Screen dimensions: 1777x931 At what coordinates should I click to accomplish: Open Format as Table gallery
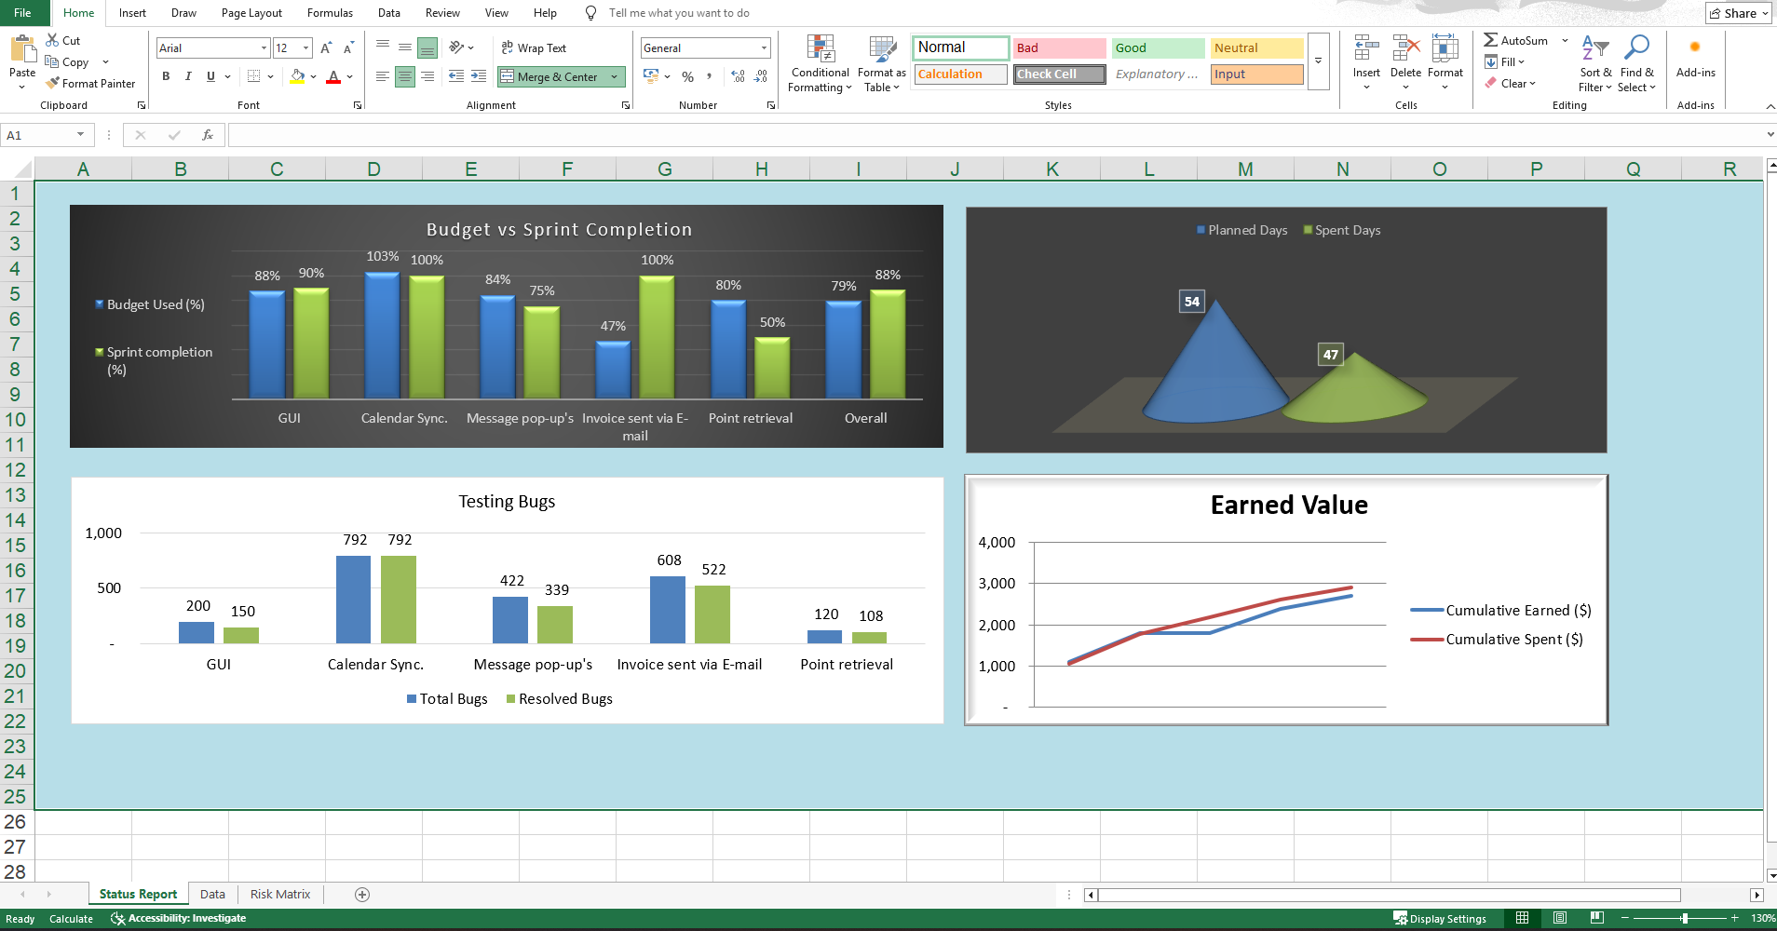click(882, 64)
